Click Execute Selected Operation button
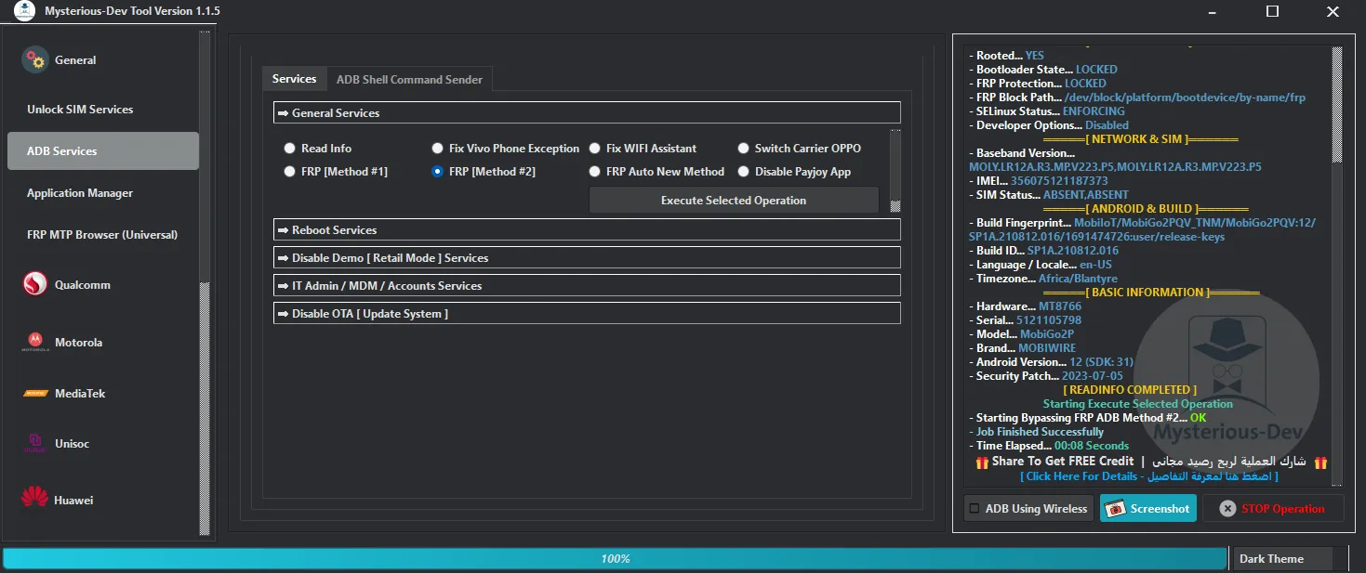Screen dimensions: 1366x573 click(x=734, y=201)
